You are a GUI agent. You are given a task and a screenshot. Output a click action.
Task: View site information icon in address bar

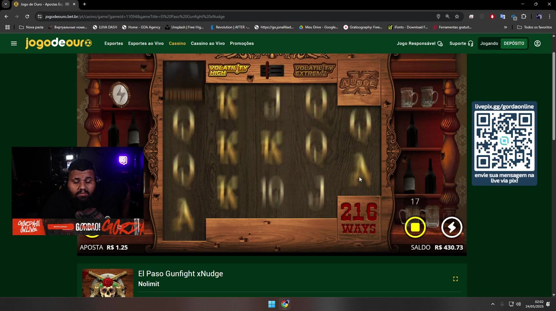pyautogui.click(x=40, y=17)
